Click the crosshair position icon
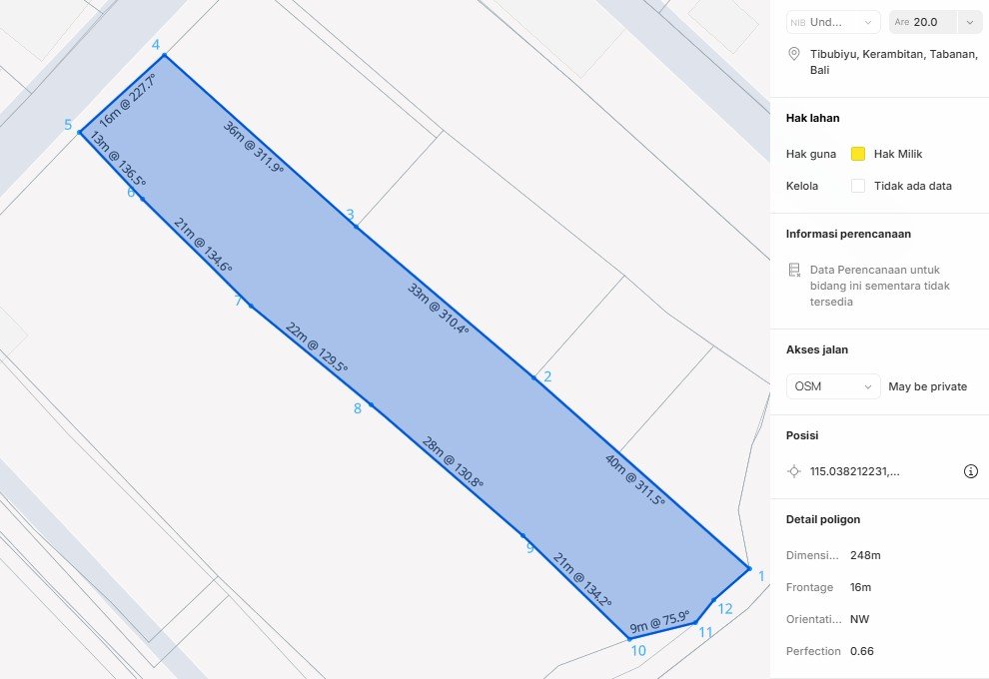The image size is (989, 679). click(794, 471)
